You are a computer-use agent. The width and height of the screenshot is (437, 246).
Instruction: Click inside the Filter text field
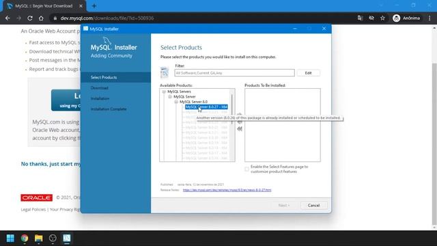tap(234, 73)
